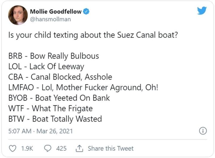Viewport: 215px width, 158px height.
Task: Open the Mollie Goodfellow display name link
Action: 56,12
